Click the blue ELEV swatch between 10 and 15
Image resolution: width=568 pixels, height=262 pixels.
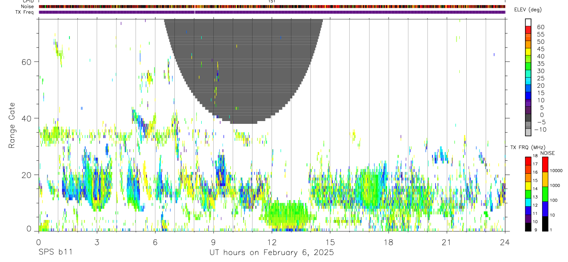pyautogui.click(x=528, y=96)
